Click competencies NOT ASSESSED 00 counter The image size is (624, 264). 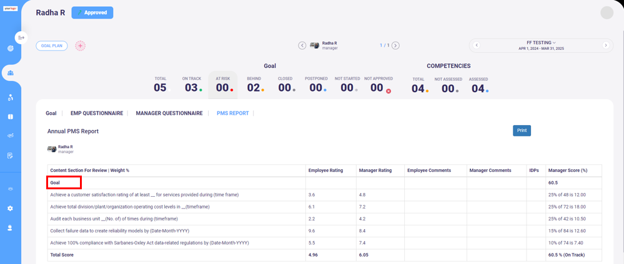pyautogui.click(x=448, y=86)
